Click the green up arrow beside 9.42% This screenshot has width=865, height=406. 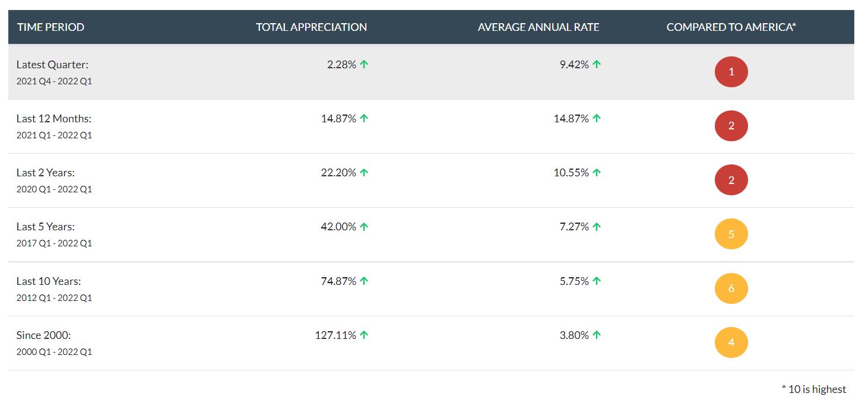pos(597,65)
